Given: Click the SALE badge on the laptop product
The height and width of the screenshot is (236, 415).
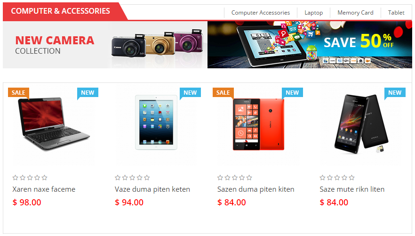Looking at the screenshot, I should pos(18,92).
